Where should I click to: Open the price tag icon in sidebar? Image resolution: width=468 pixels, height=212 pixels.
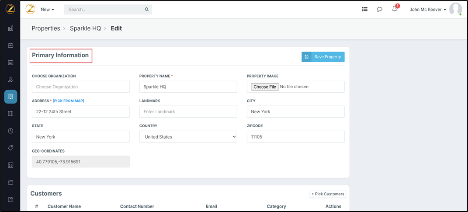pos(10,148)
